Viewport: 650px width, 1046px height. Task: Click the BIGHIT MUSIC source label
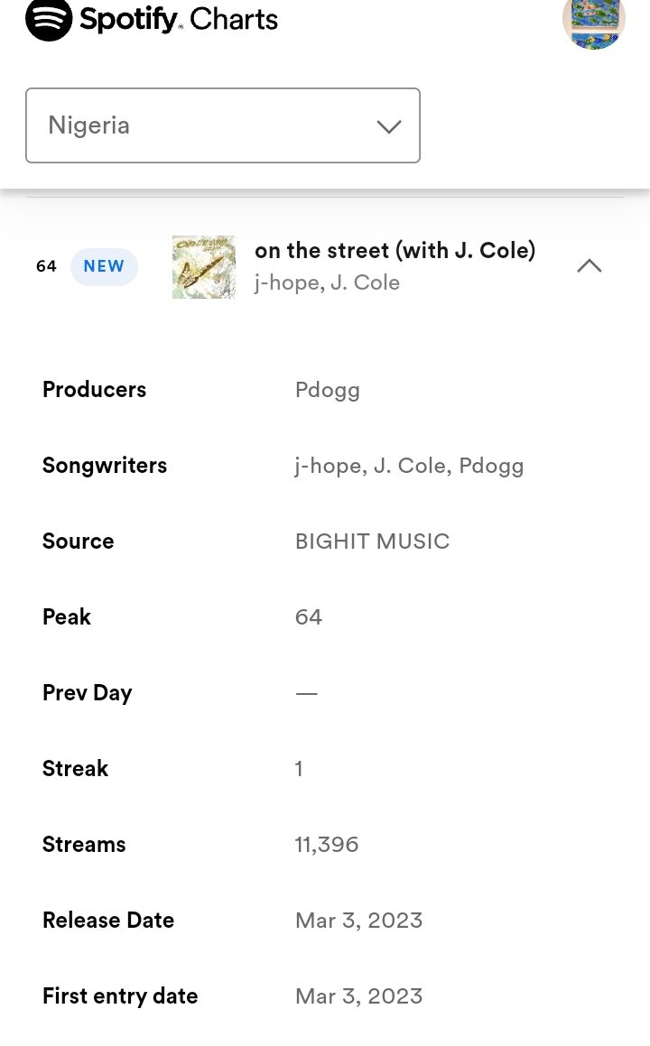(372, 542)
